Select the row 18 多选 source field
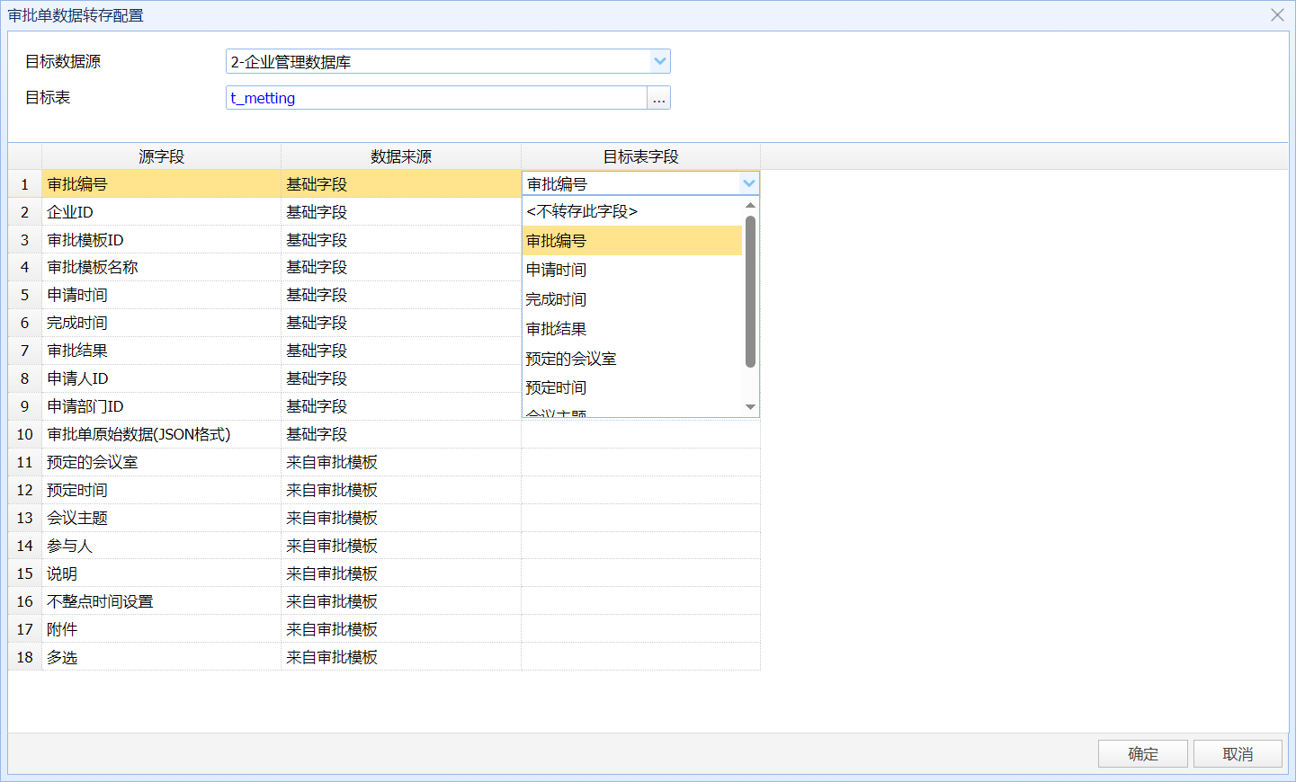Viewport: 1296px width, 782px height. 62,657
